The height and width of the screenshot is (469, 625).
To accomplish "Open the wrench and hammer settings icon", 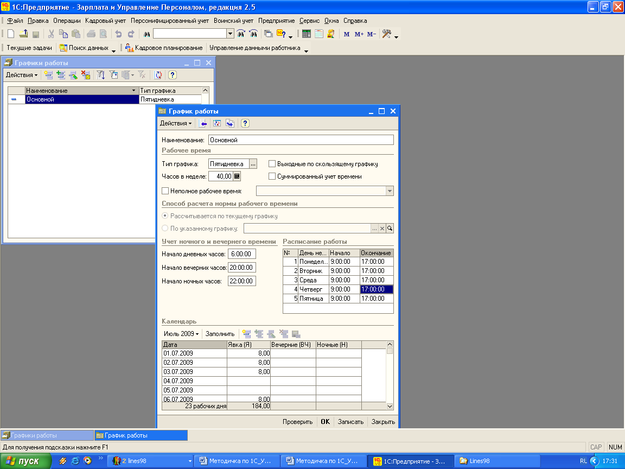I will 386,34.
